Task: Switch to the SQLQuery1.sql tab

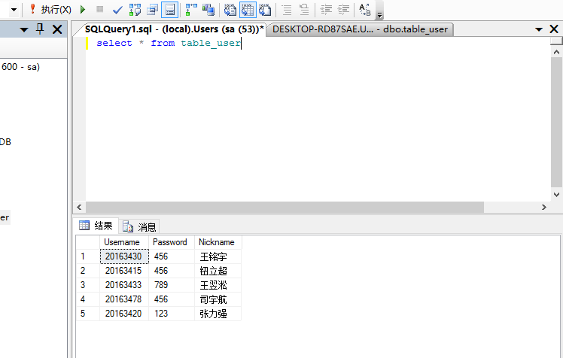Action: [174, 29]
